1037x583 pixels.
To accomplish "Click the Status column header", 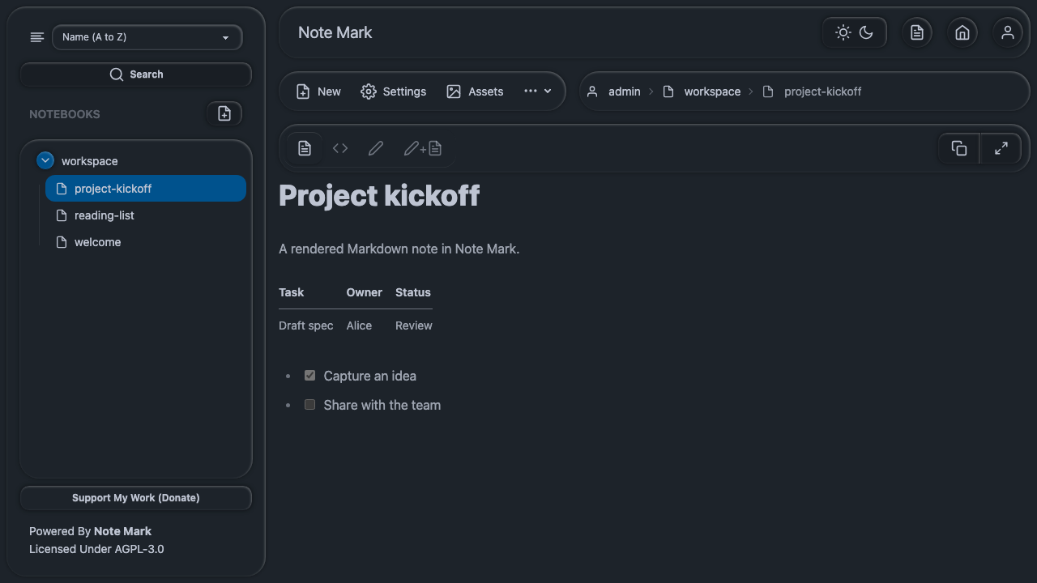I will coord(413,292).
